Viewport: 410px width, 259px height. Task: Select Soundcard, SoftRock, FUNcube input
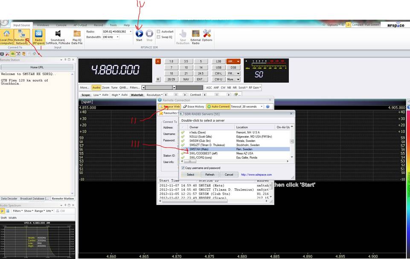pos(58,37)
